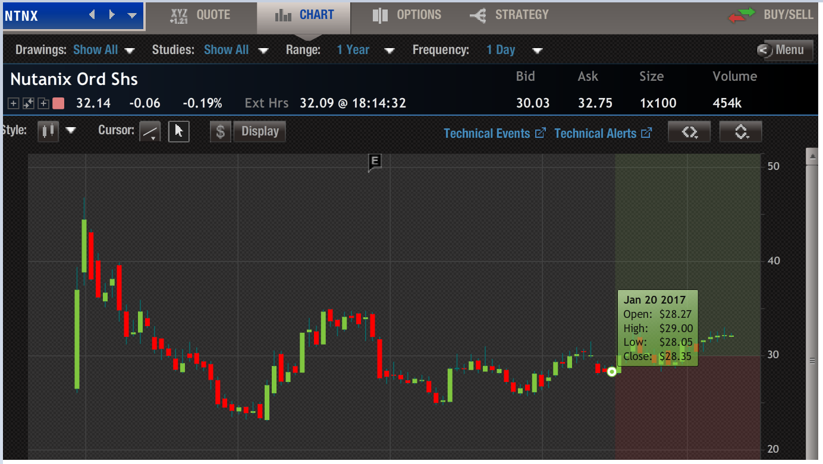Click the Display button
The height and width of the screenshot is (464, 823).
pos(260,131)
